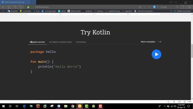
Task: Open Mobile bookmarks folder
Action: point(182,11)
